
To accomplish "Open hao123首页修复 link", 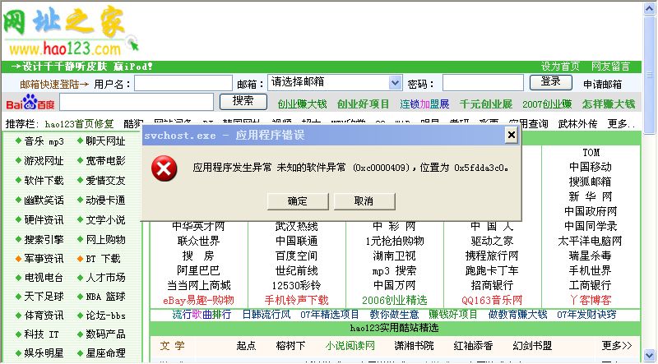I will pos(79,124).
